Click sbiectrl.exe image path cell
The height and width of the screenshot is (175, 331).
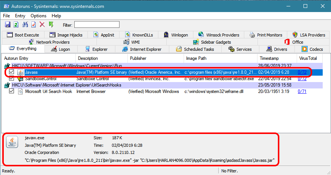click(x=219, y=79)
